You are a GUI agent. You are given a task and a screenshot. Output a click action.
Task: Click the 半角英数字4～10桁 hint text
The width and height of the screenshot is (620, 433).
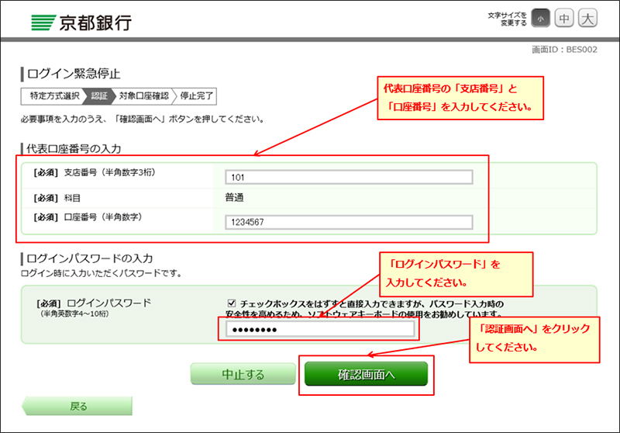74,313
